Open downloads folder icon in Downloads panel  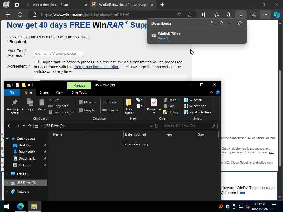pyautogui.click(x=213, y=23)
